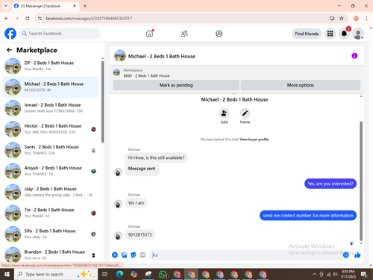
Task: Open the apps grid menu
Action: pyautogui.click(x=330, y=34)
